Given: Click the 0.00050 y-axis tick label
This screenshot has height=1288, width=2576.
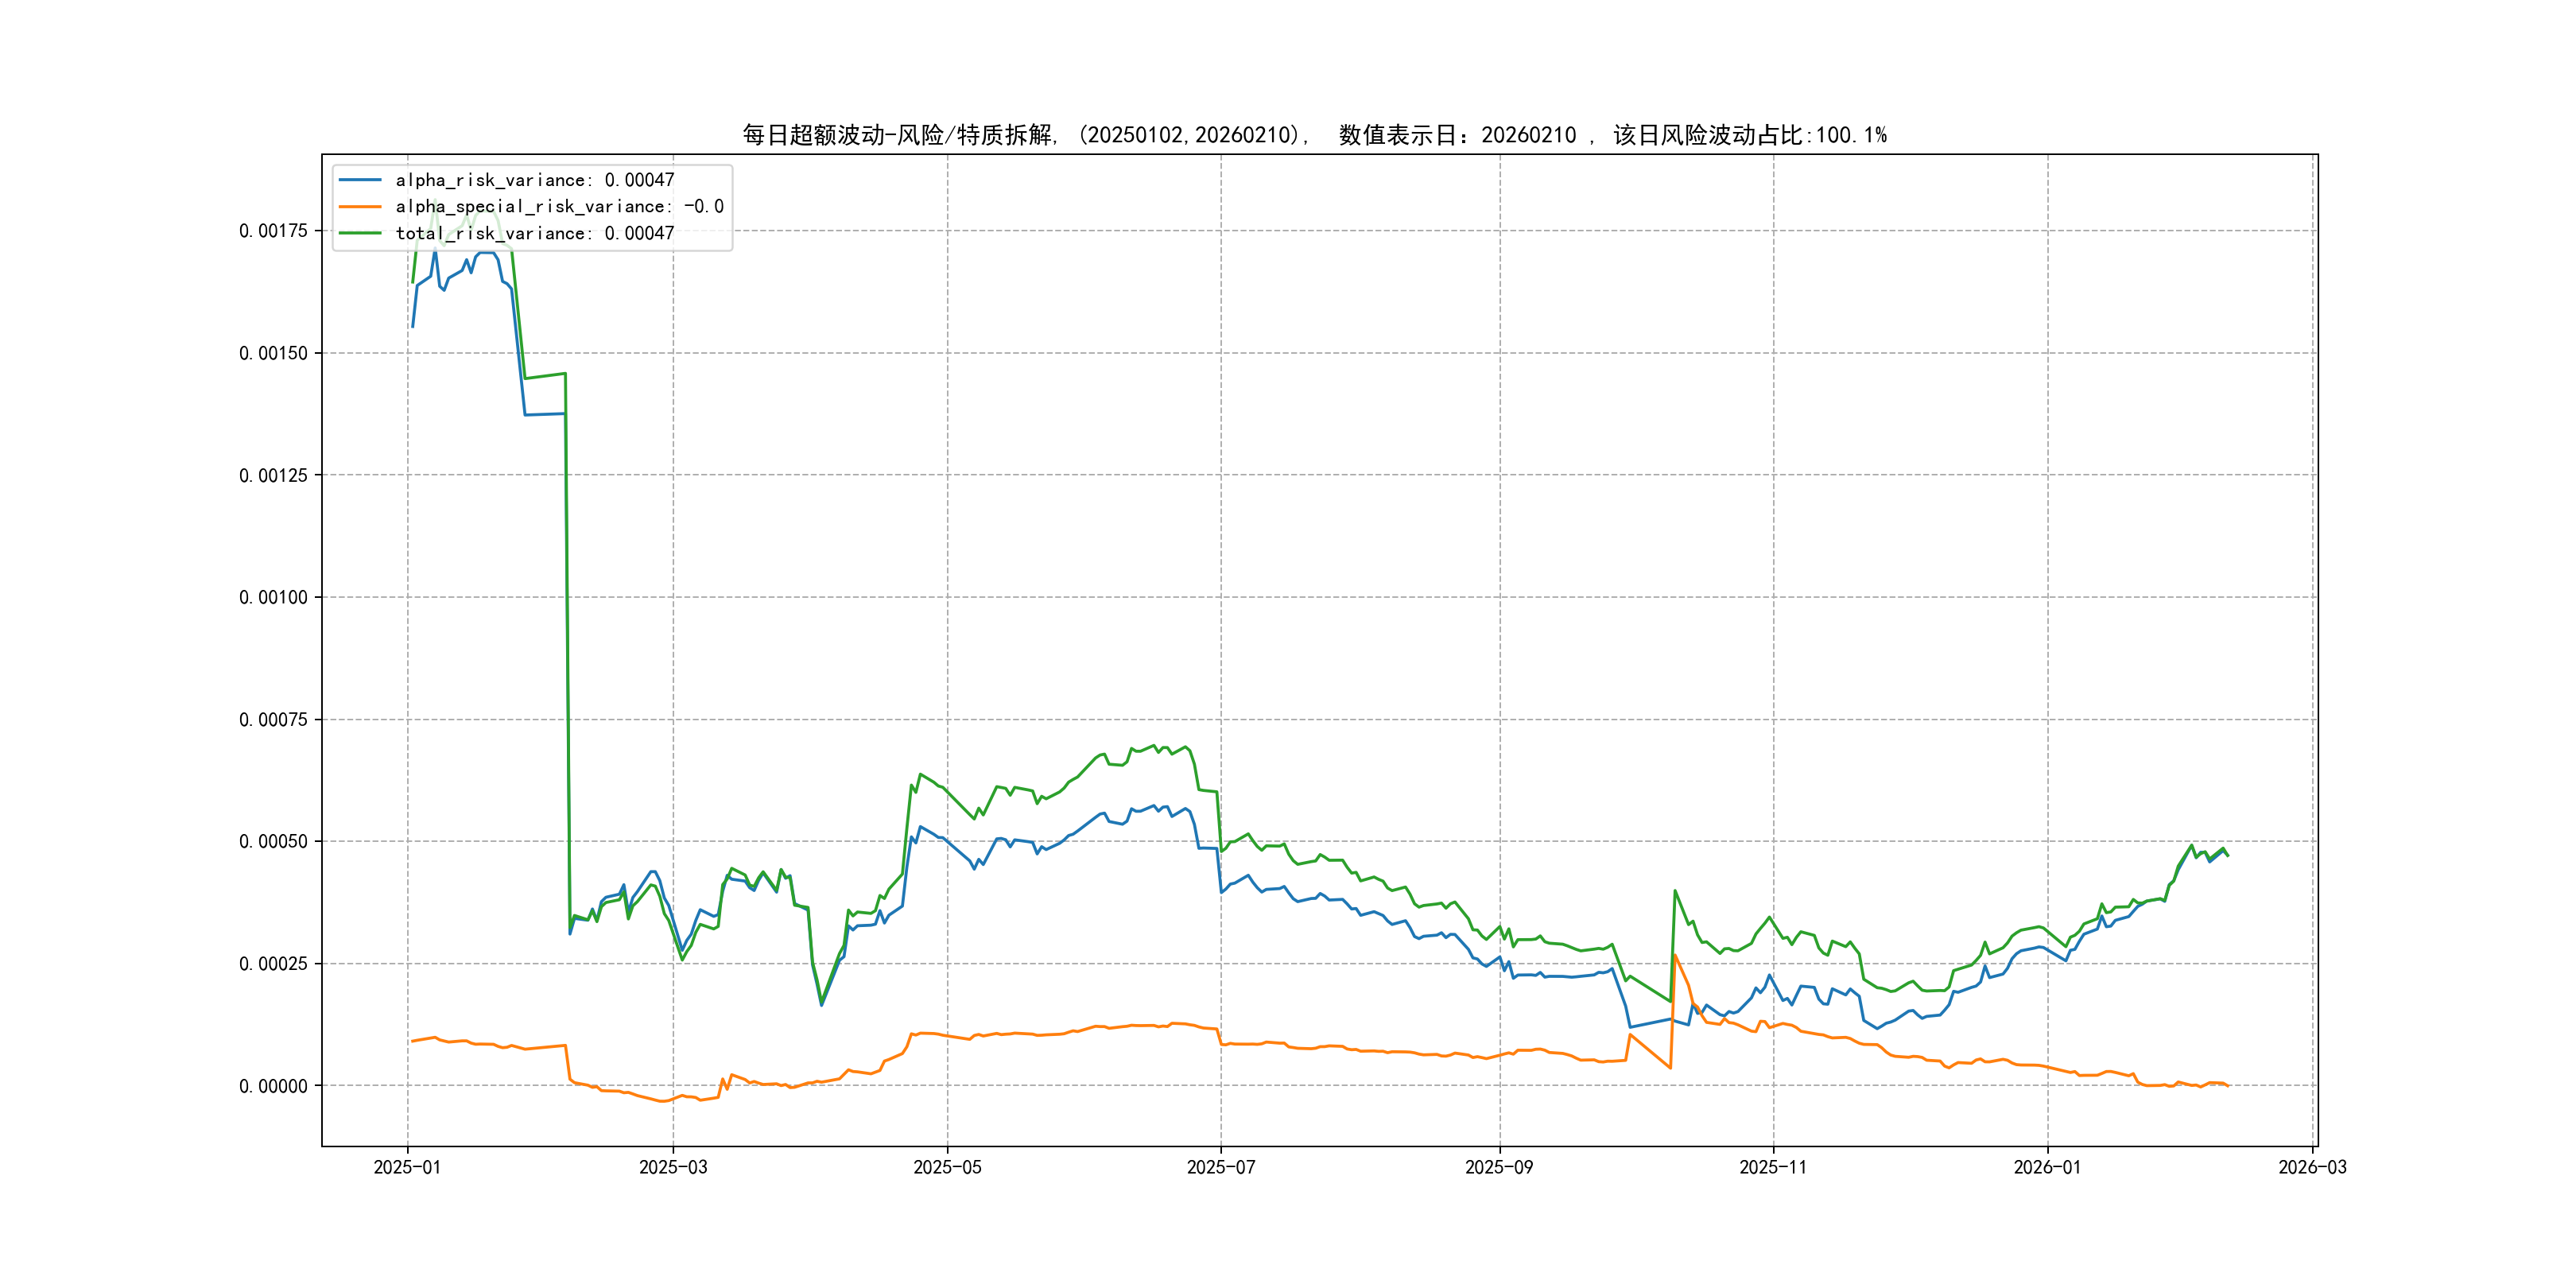Looking at the screenshot, I should click(273, 842).
